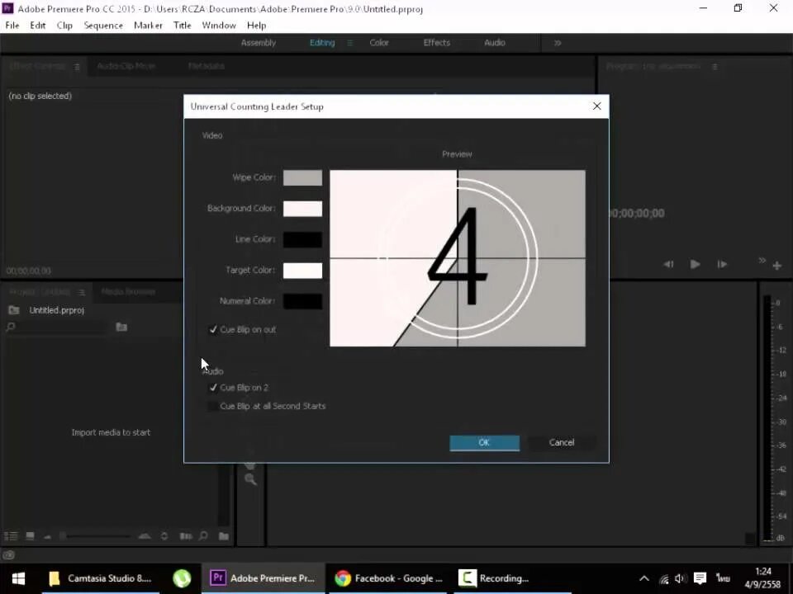The image size is (793, 594).
Task: Click the Creative Cloud status bar icon
Action: click(x=8, y=555)
